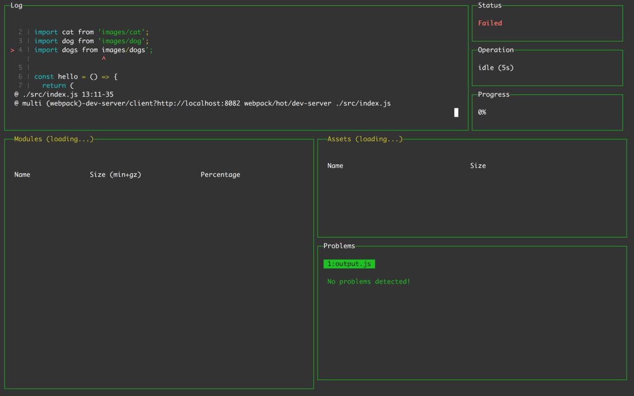
Task: Click the Modules (loading...) panel header
Action: (x=53, y=139)
